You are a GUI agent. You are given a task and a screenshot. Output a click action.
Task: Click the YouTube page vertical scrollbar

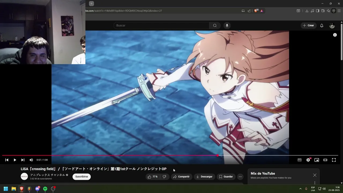point(342,42)
